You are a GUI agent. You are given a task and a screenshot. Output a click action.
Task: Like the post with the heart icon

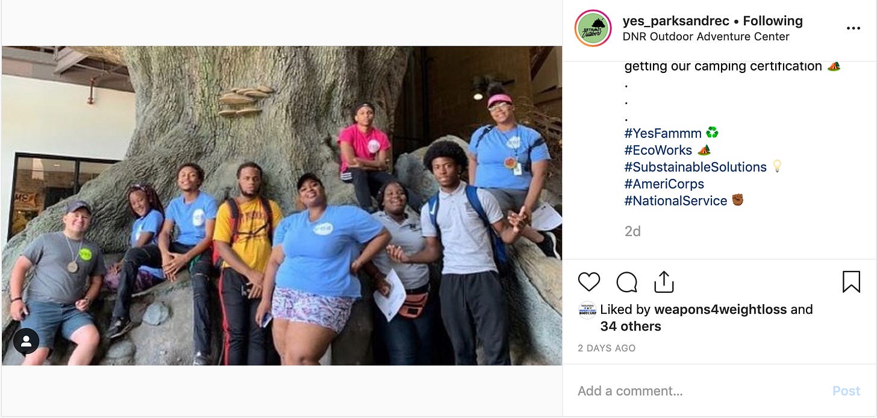(x=589, y=282)
